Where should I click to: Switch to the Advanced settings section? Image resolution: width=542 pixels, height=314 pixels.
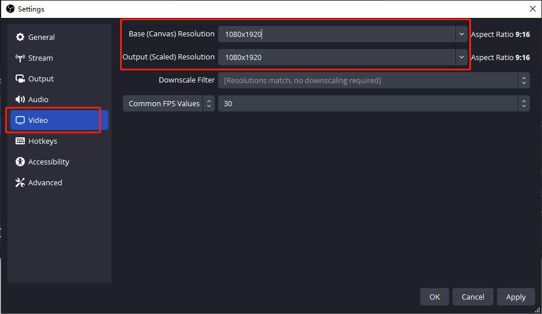59,182
